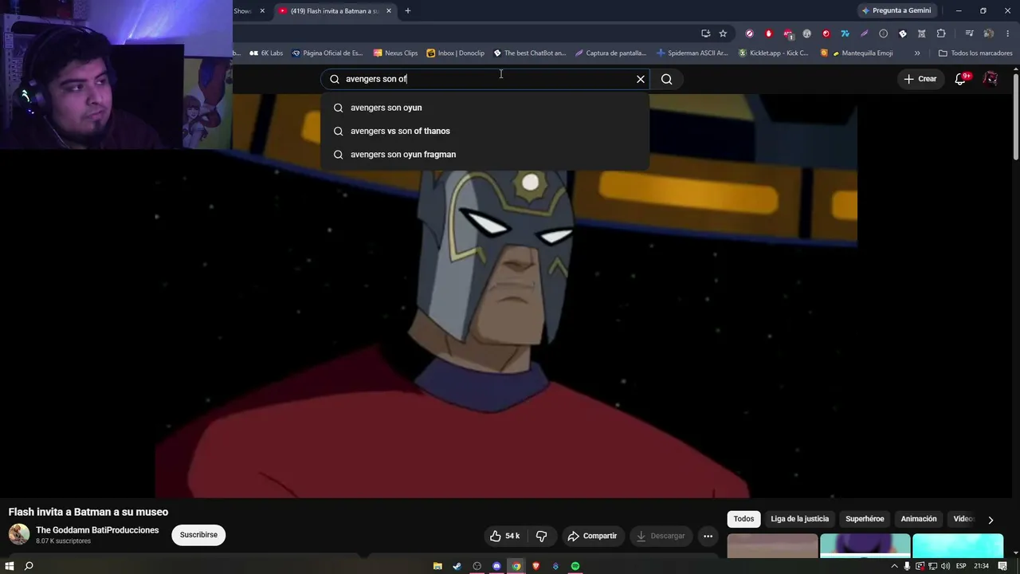Select the Animación filter chip
This screenshot has width=1020, height=574.
[919, 519]
